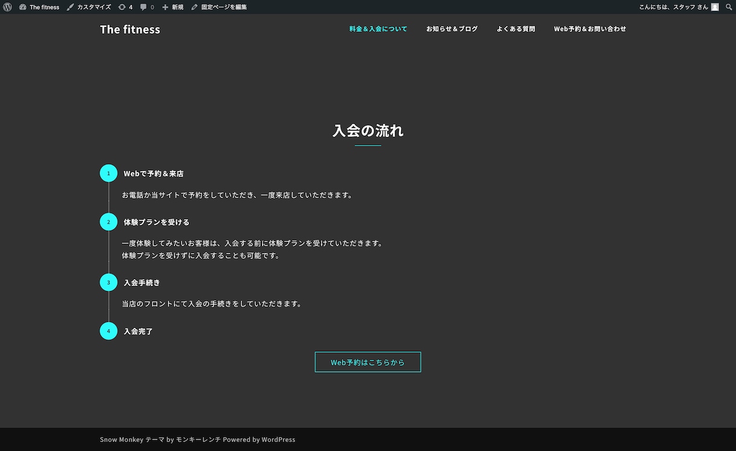Click the 入会手続き step title
Viewport: 736px width, 451px height.
142,283
